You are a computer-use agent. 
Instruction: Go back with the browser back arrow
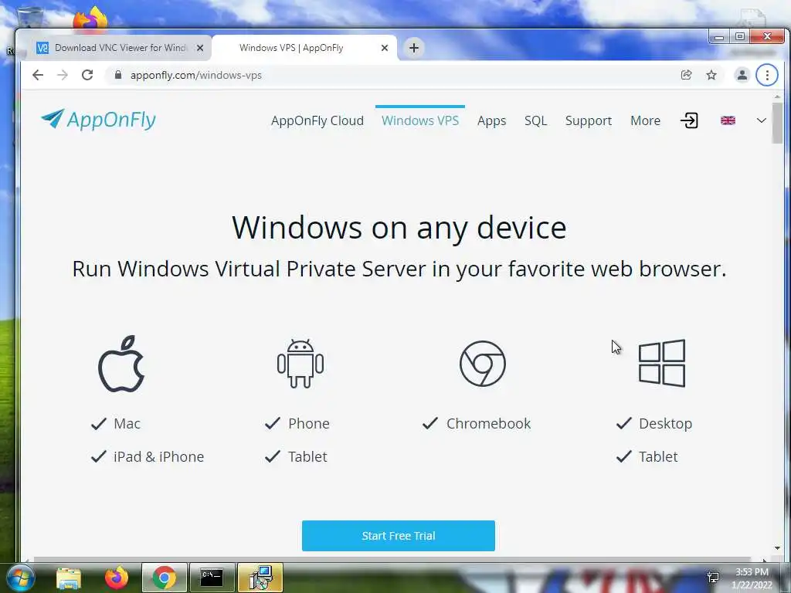[38, 75]
